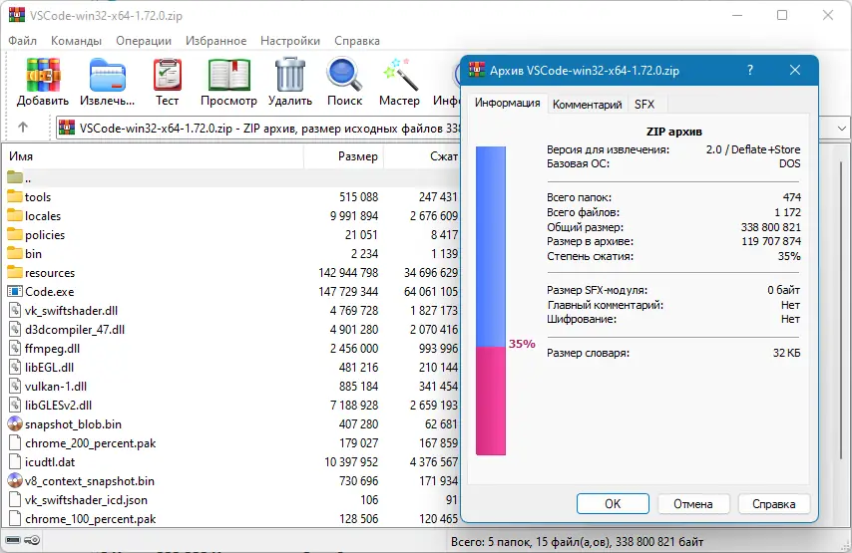Click the Отмена button
Viewport: 852px width, 553px height.
[693, 503]
